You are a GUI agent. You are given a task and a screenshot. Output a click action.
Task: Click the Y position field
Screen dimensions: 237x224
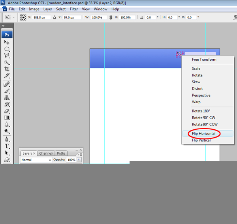point(72,17)
